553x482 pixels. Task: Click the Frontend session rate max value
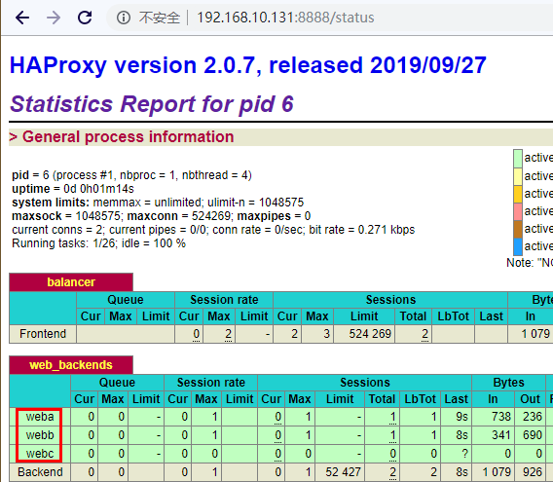(x=228, y=333)
